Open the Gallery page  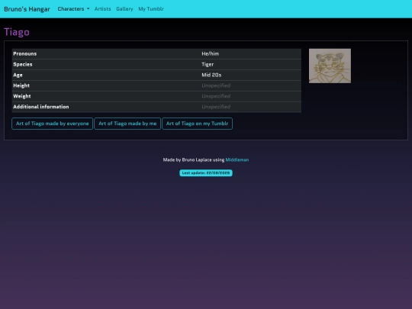tap(124, 9)
